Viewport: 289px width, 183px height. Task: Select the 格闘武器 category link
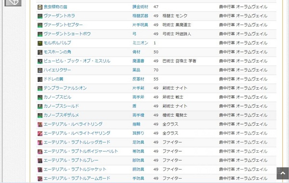140,16
